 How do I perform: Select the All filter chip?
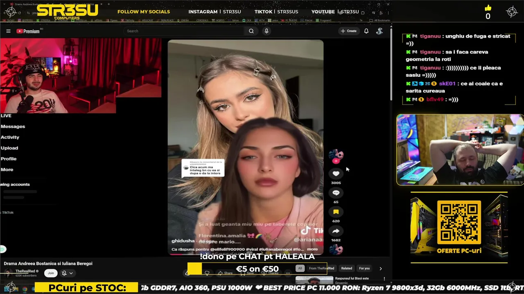300,268
